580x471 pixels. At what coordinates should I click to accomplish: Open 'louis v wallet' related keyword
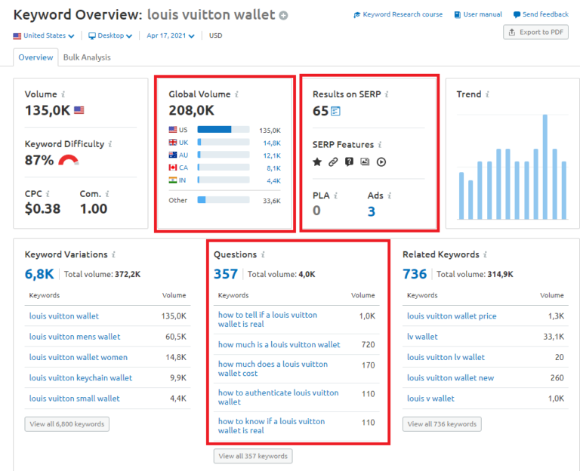[x=430, y=399]
